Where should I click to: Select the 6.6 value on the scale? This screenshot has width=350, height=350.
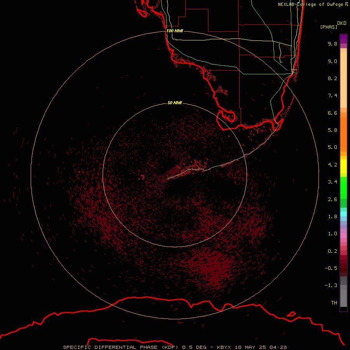point(332,113)
